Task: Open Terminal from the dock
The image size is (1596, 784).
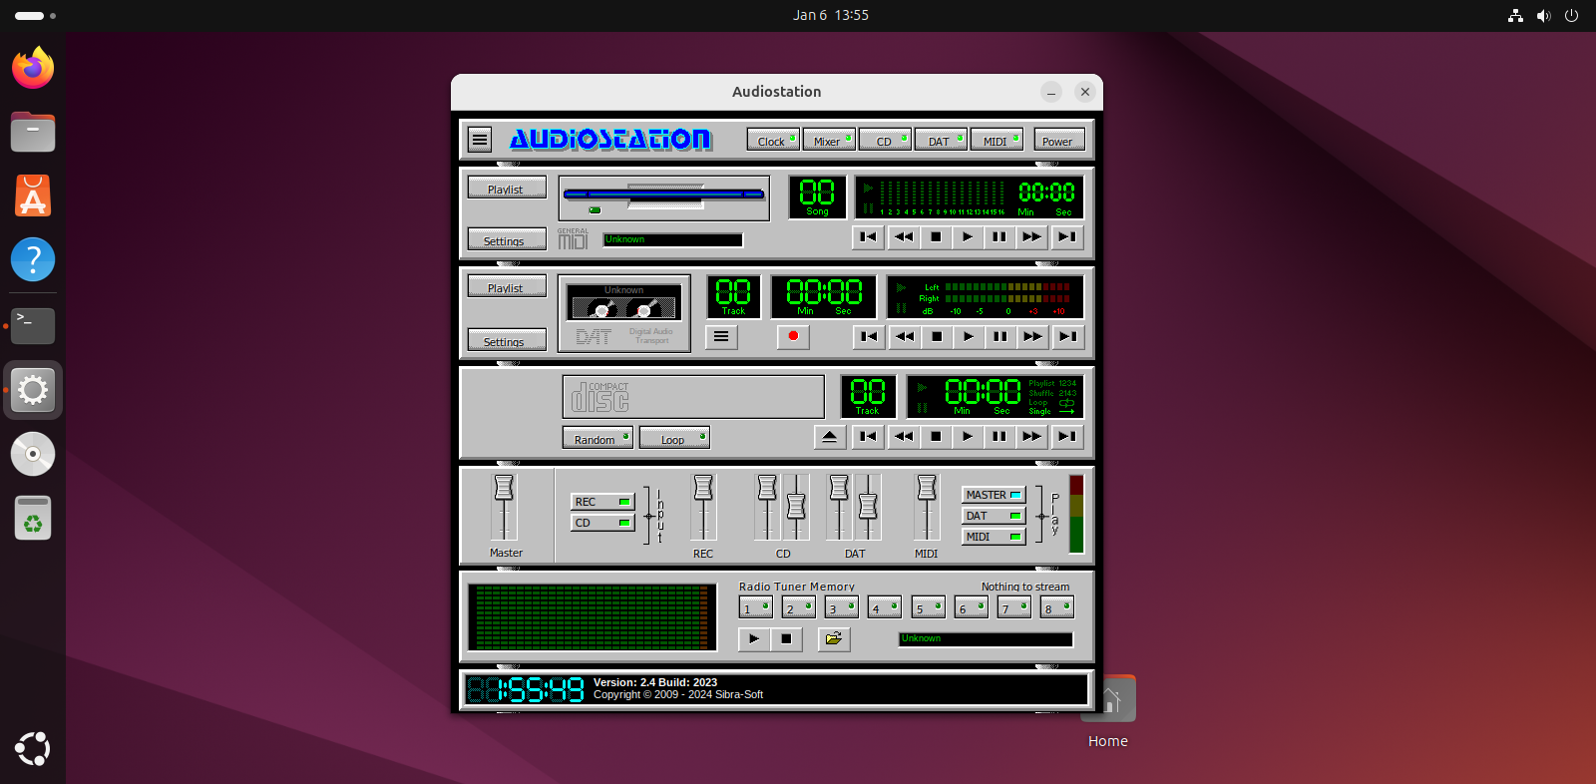Action: pyautogui.click(x=33, y=325)
